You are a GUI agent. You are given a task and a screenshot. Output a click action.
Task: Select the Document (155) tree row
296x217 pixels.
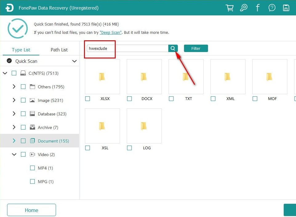pos(40,141)
